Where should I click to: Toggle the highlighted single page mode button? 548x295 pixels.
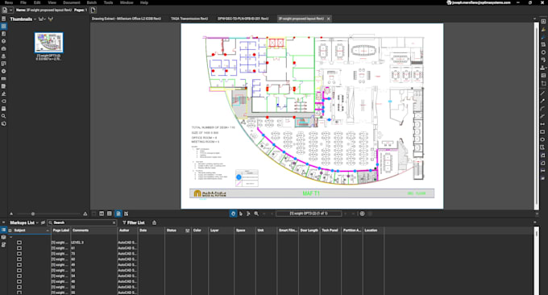pos(118,214)
